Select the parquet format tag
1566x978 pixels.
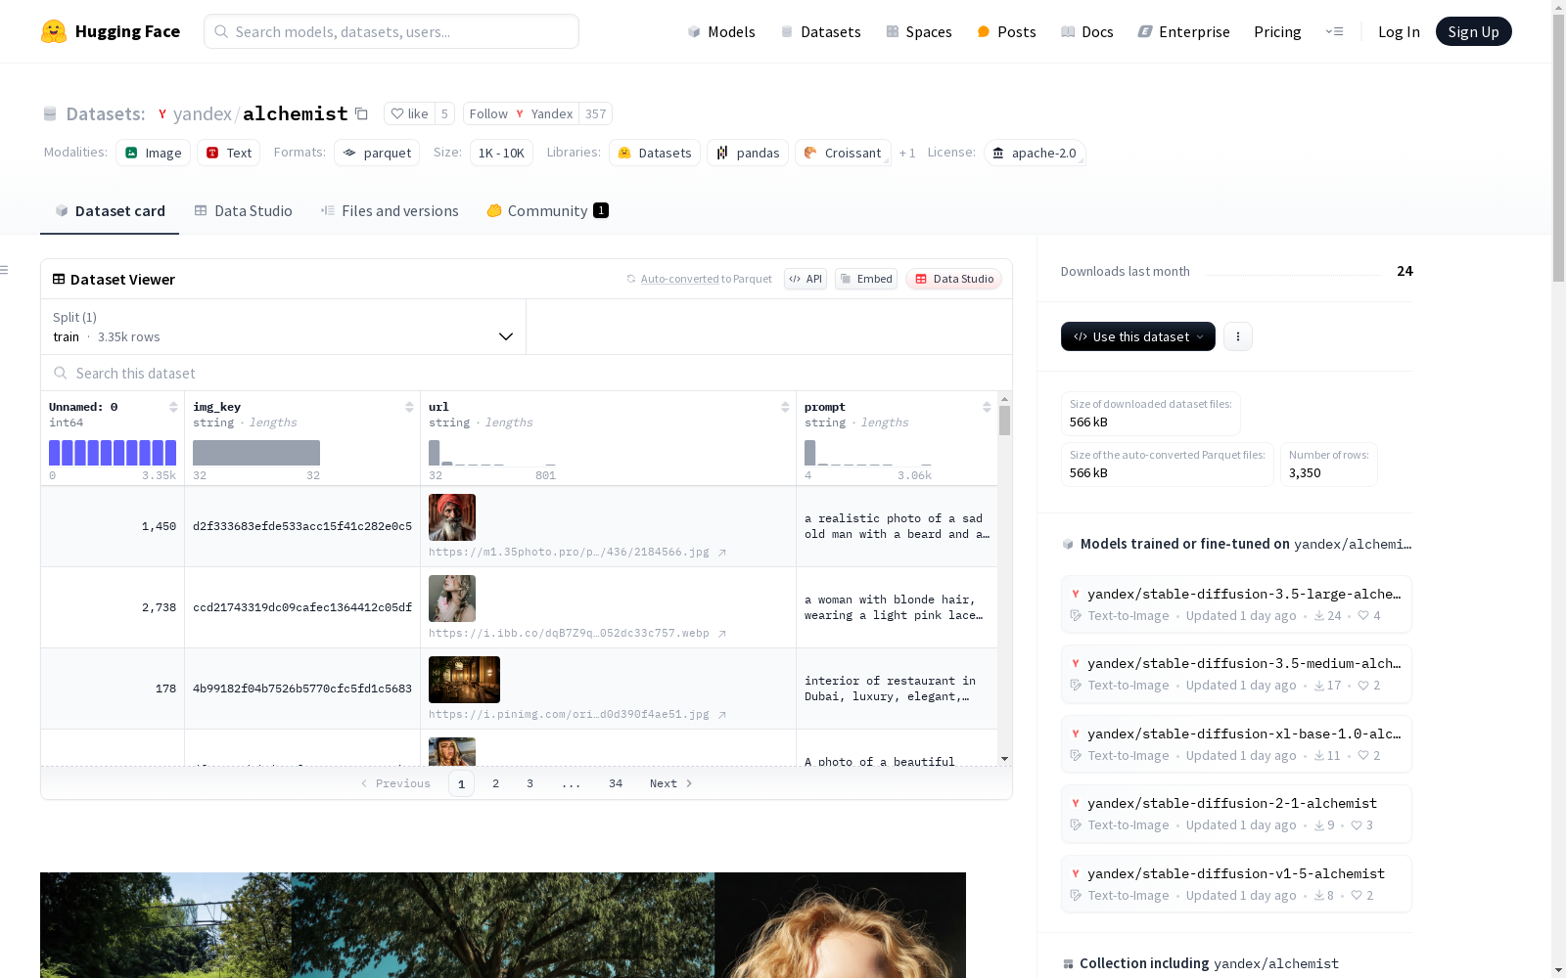(377, 153)
